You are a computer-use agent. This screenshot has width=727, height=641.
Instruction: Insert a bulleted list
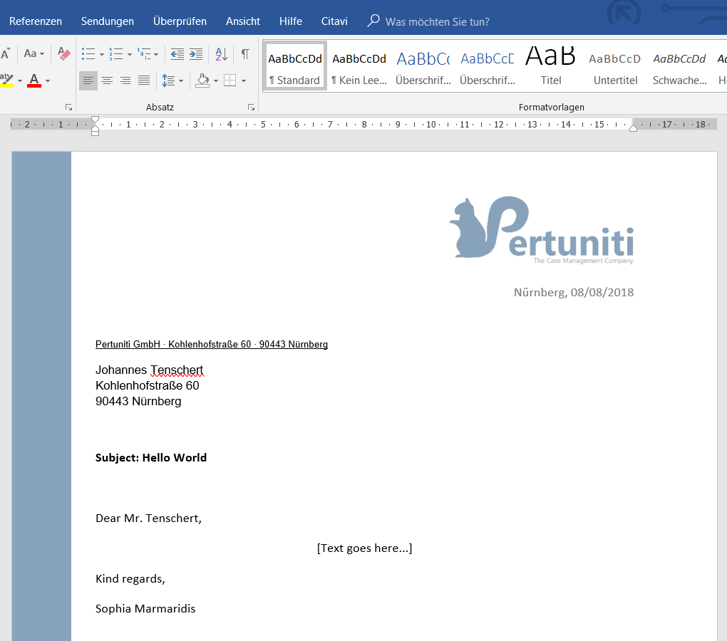tap(88, 53)
